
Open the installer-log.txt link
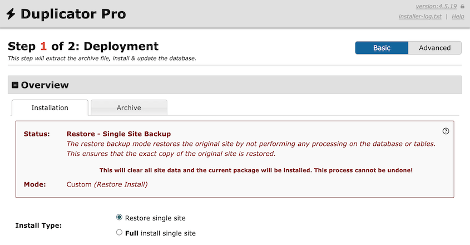(420, 17)
